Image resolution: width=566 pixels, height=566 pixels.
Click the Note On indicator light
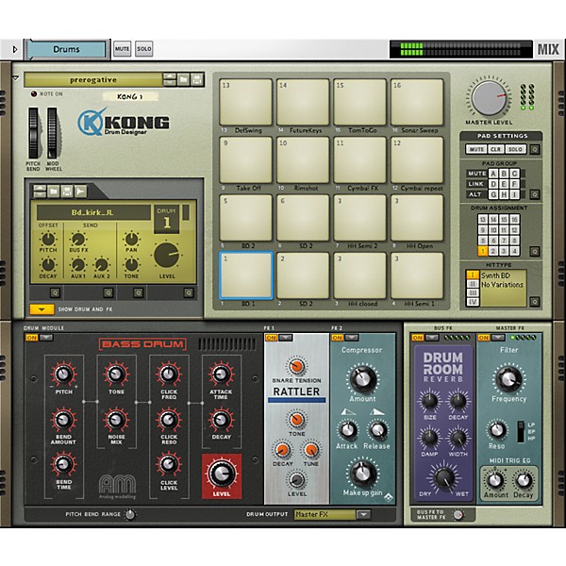pos(34,93)
